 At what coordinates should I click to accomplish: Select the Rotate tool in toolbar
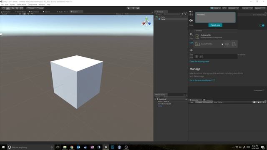(x=13, y=8)
